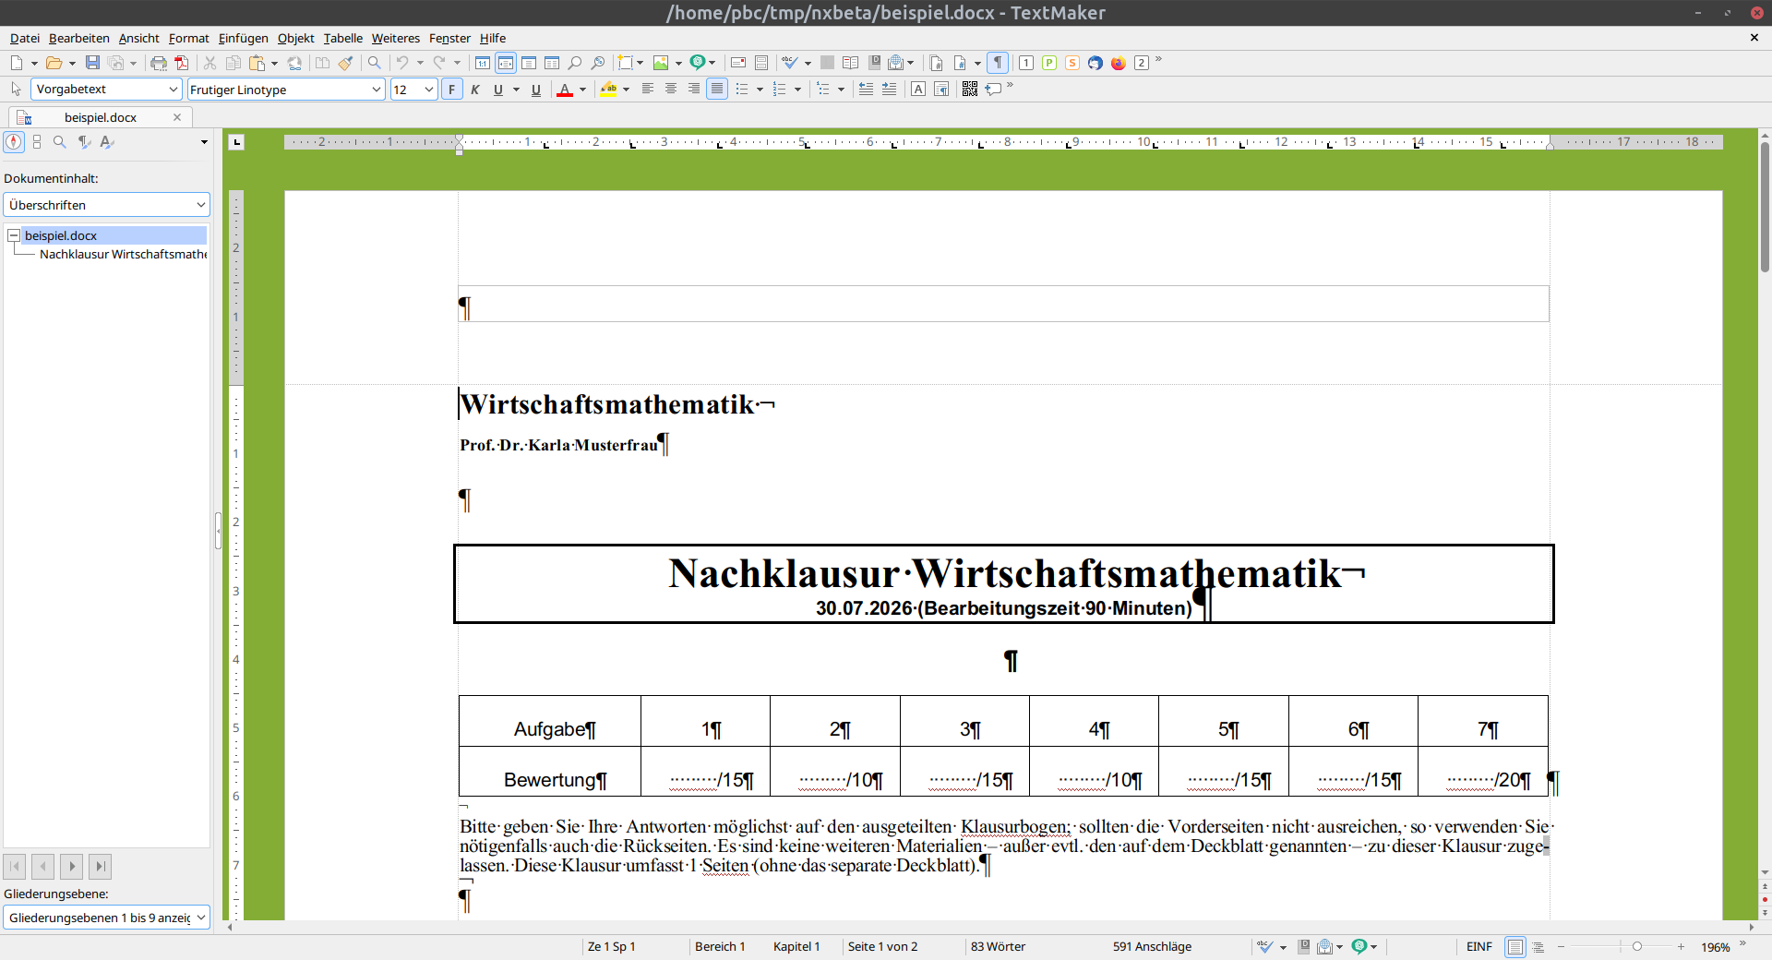Screen dimensions: 1772x960
Task: Open bullet list style dropdown arrow
Action: (760, 90)
